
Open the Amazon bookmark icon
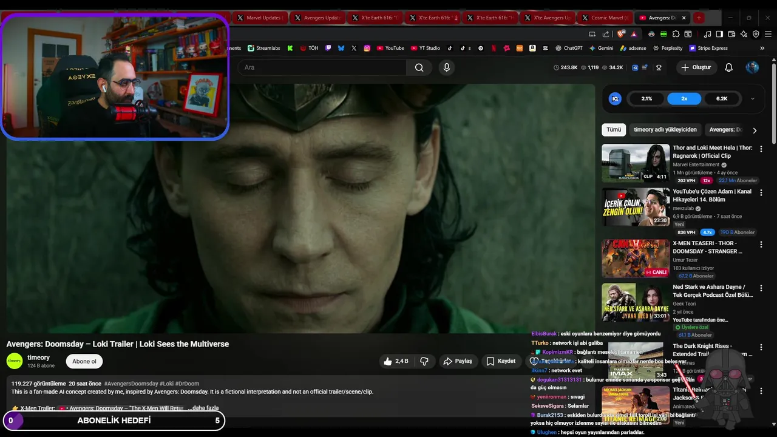click(532, 48)
